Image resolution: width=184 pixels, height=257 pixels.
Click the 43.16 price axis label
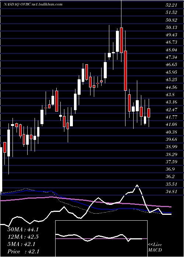[x=171, y=102]
